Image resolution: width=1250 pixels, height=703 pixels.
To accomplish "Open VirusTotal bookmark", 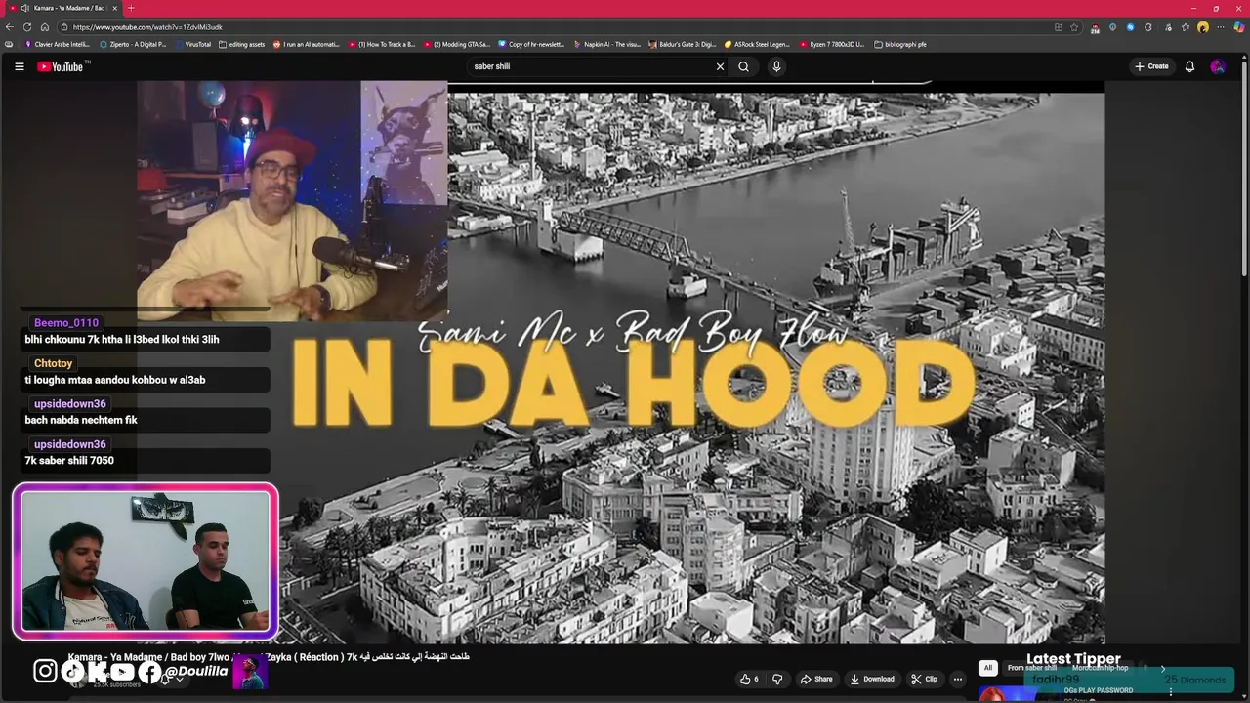I will [193, 44].
